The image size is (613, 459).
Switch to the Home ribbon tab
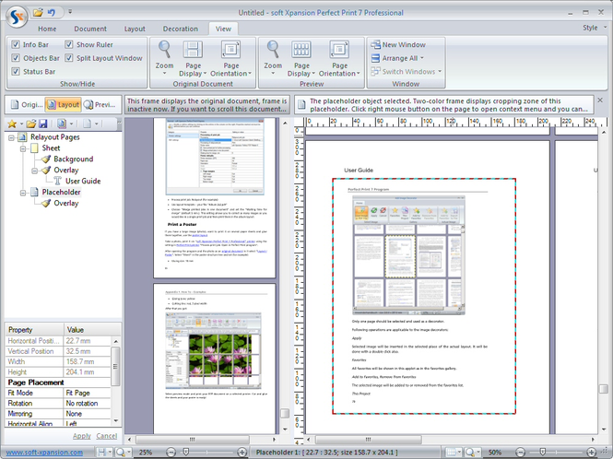click(x=47, y=29)
